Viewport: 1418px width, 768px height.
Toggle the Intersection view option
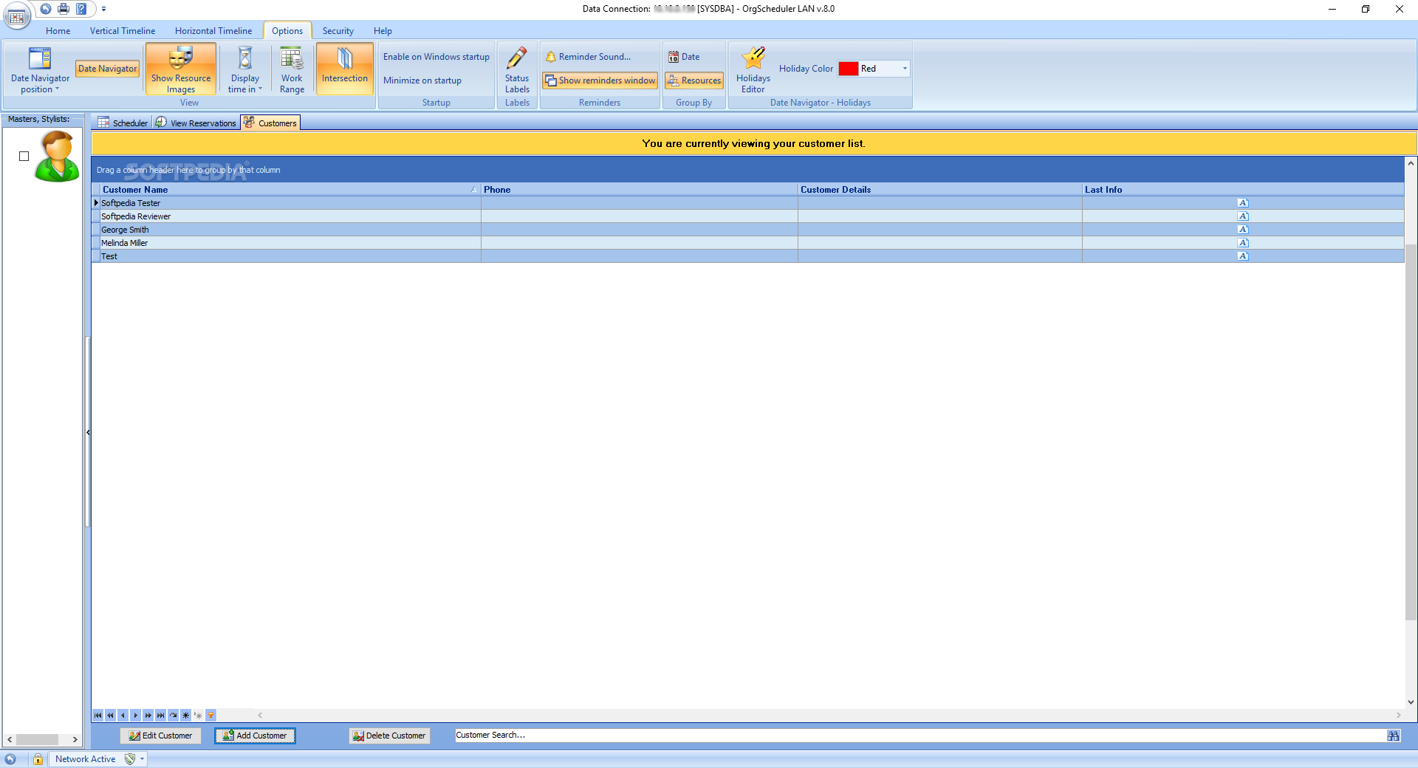pyautogui.click(x=345, y=69)
